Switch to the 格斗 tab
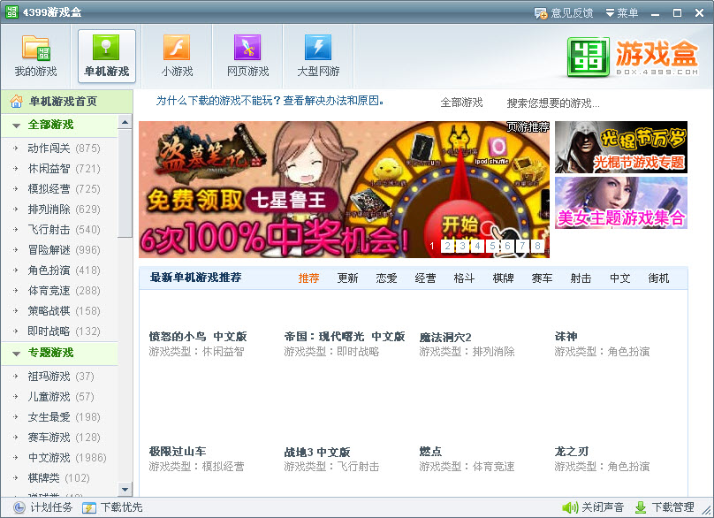 465,278
